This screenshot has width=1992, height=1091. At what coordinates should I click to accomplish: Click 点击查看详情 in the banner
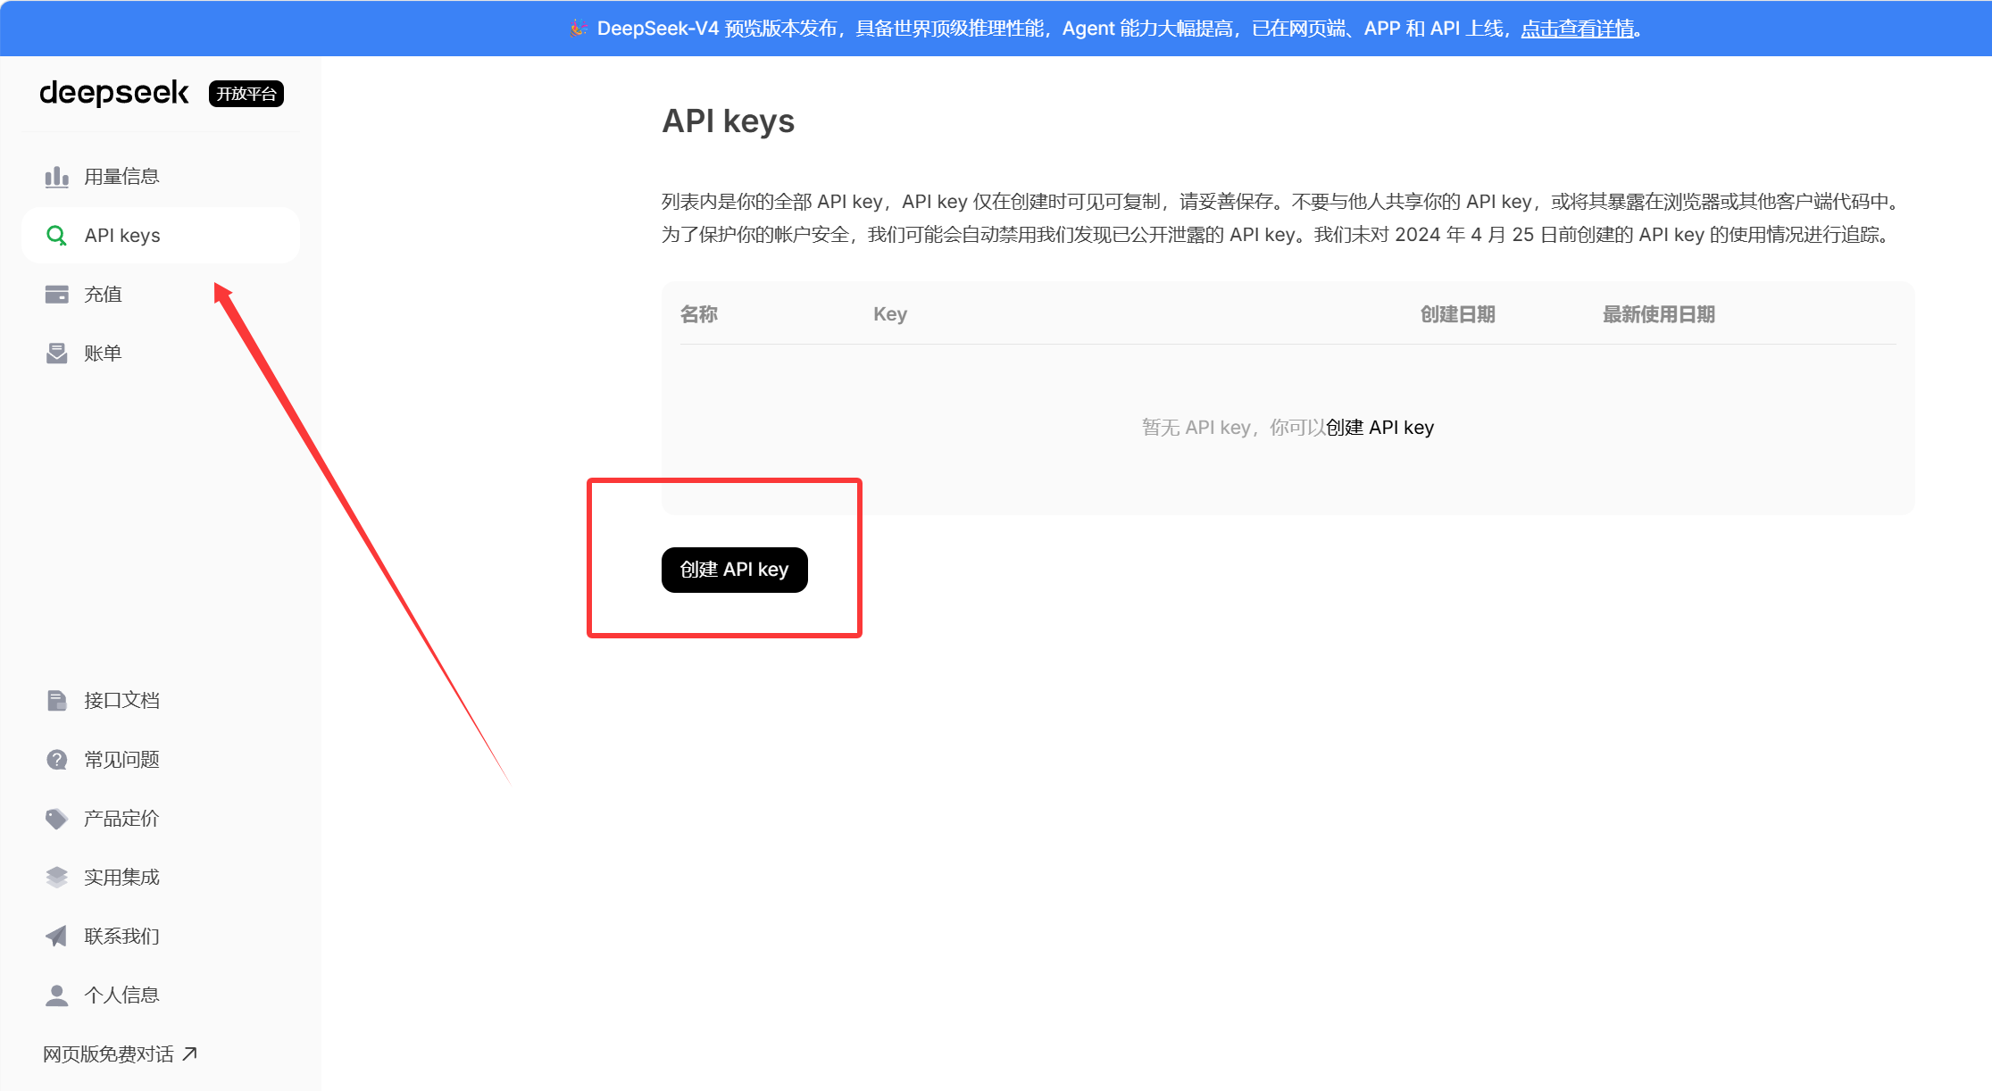coord(1577,29)
